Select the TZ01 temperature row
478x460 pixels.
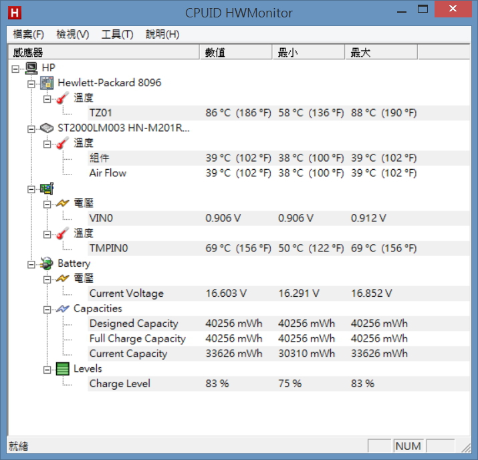tap(100, 113)
